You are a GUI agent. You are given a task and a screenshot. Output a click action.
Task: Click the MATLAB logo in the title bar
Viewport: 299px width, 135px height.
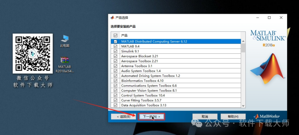112,18
